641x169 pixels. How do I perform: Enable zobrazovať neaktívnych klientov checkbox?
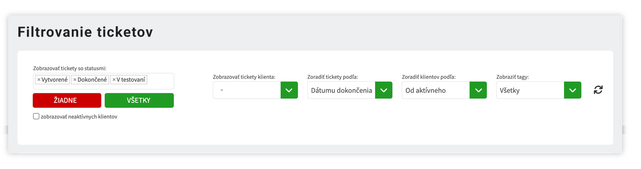coord(36,116)
